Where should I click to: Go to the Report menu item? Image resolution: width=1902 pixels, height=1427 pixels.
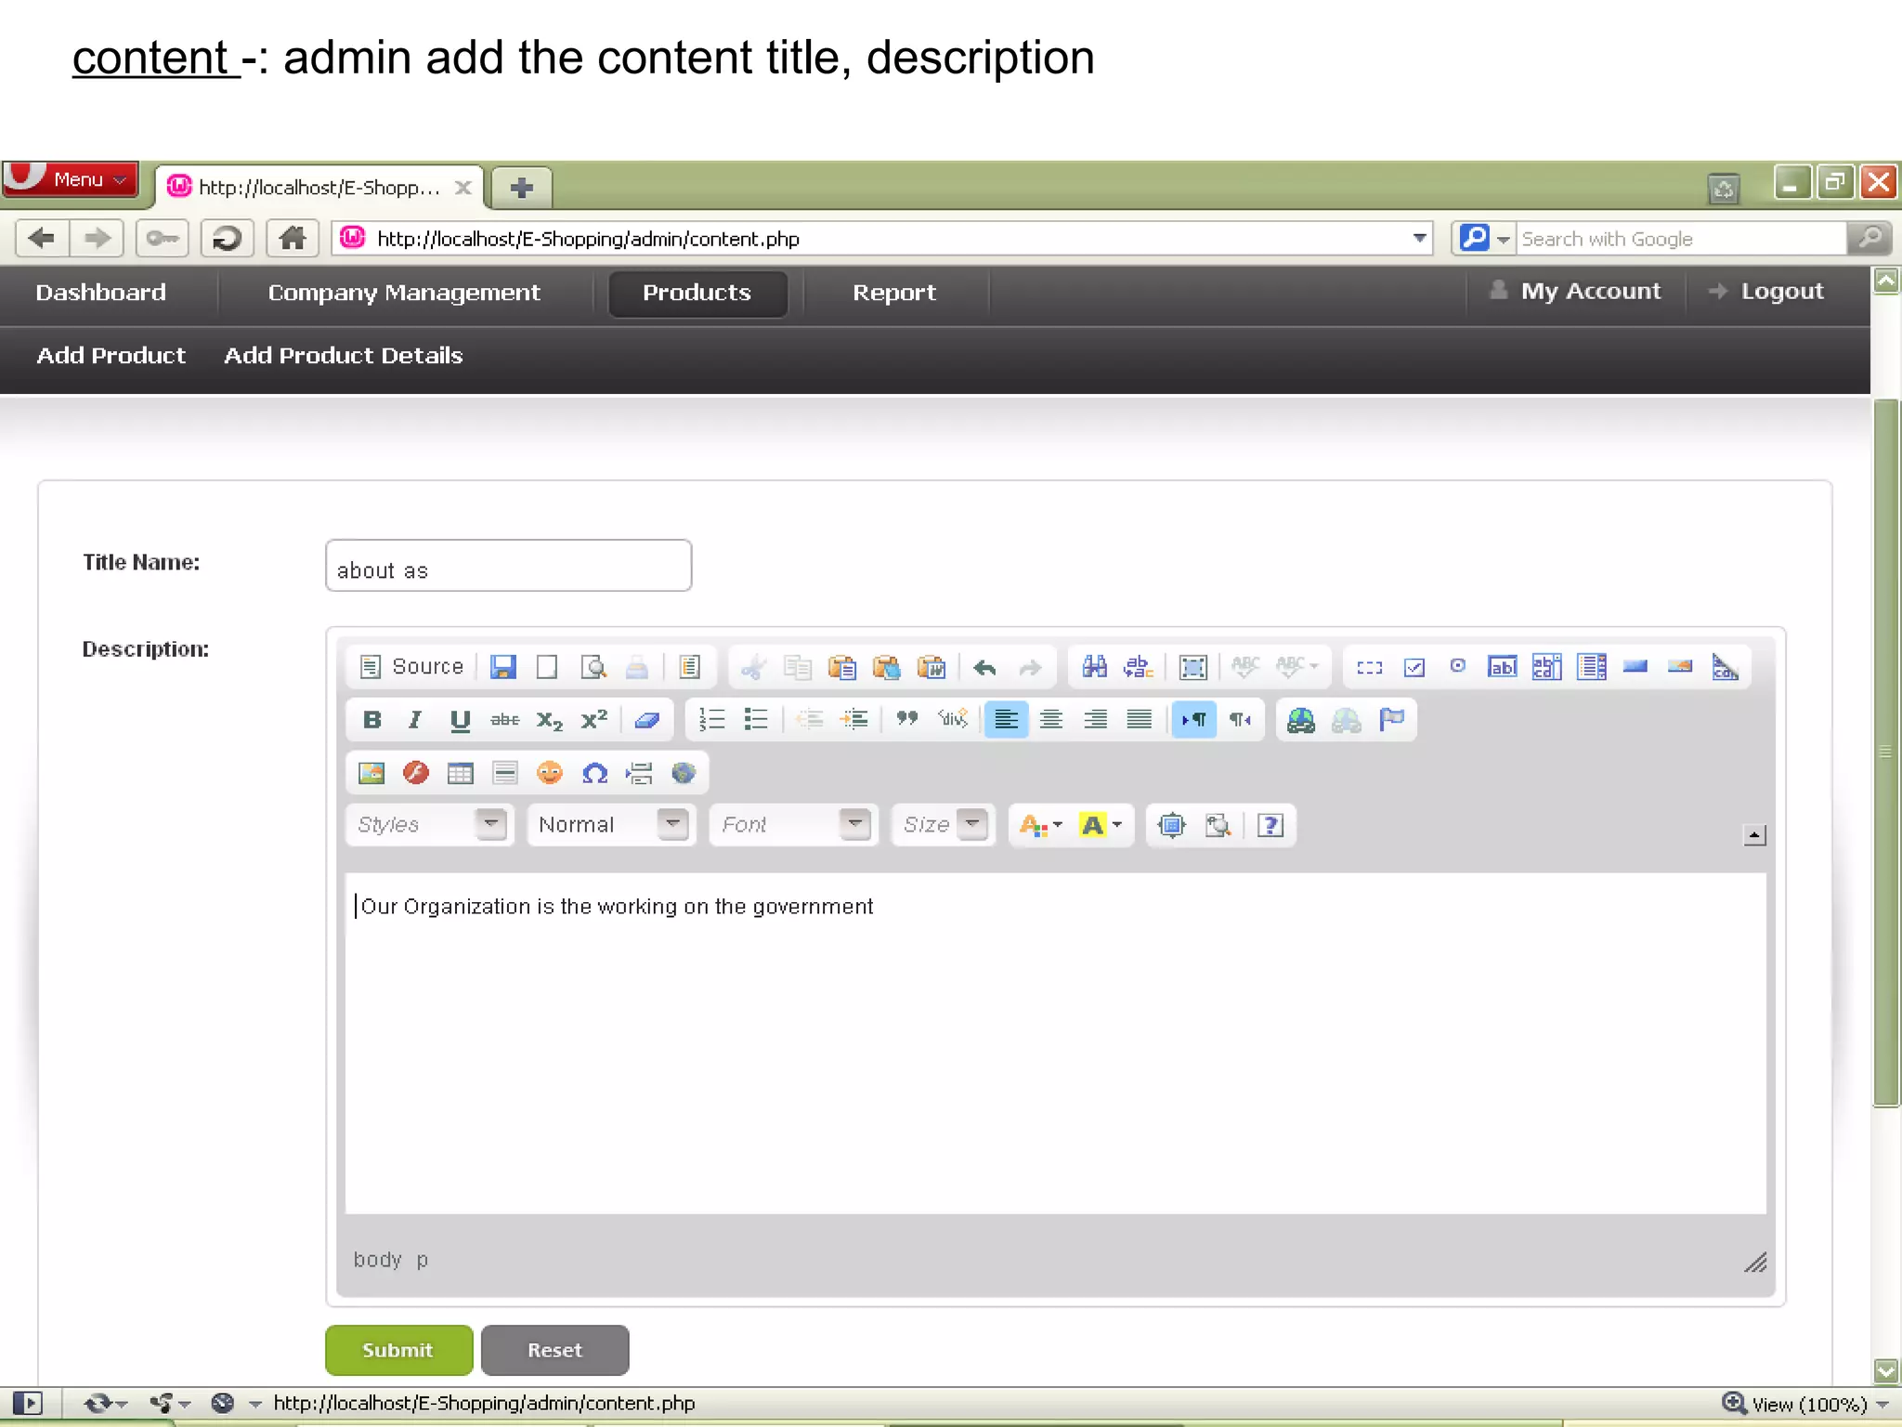[893, 293]
